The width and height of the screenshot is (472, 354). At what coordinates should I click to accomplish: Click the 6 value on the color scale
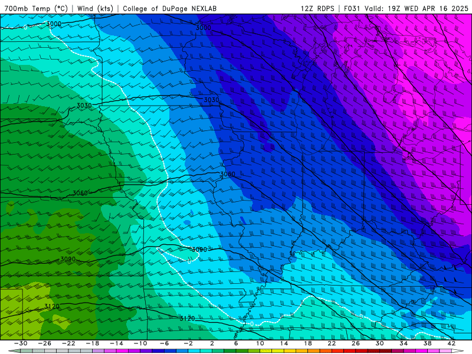click(236, 343)
